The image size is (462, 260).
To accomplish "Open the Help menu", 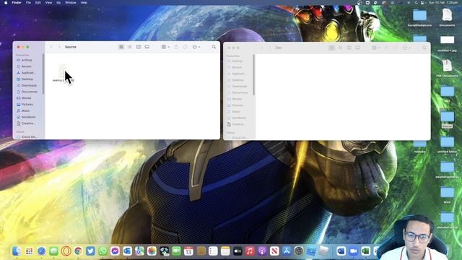I will coord(84,3).
